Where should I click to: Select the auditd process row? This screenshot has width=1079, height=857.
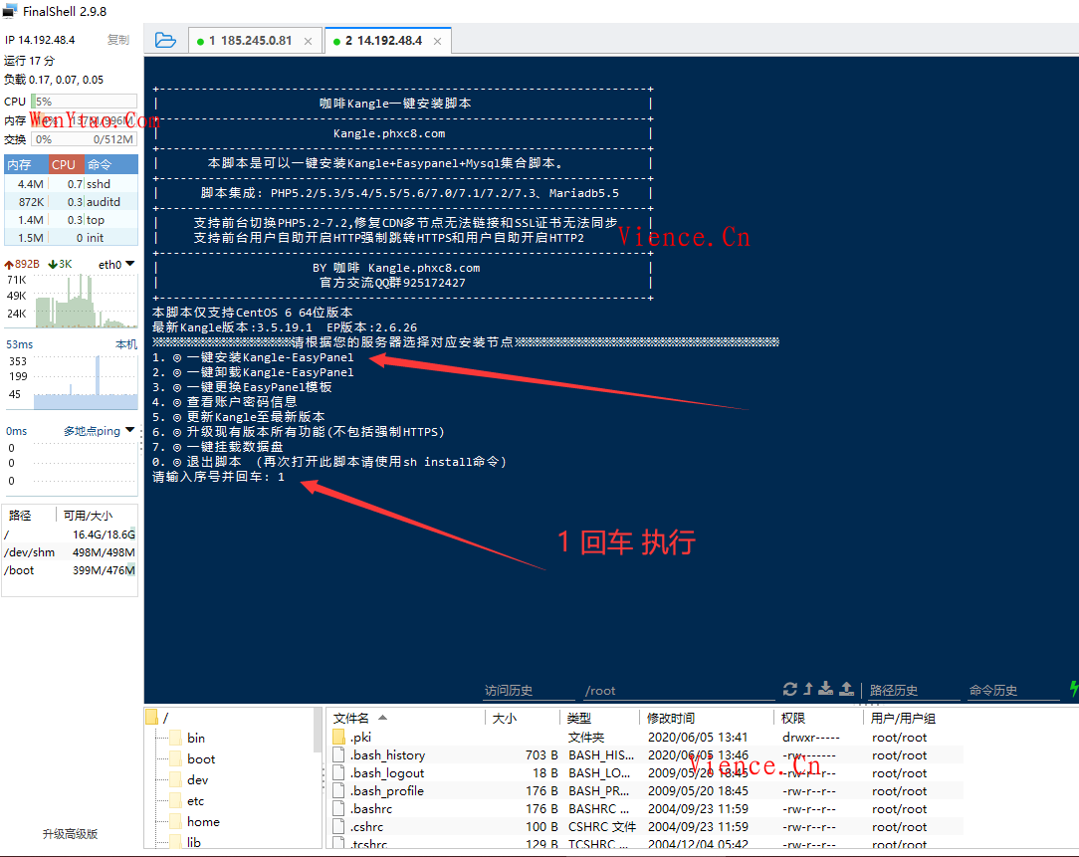click(72, 202)
